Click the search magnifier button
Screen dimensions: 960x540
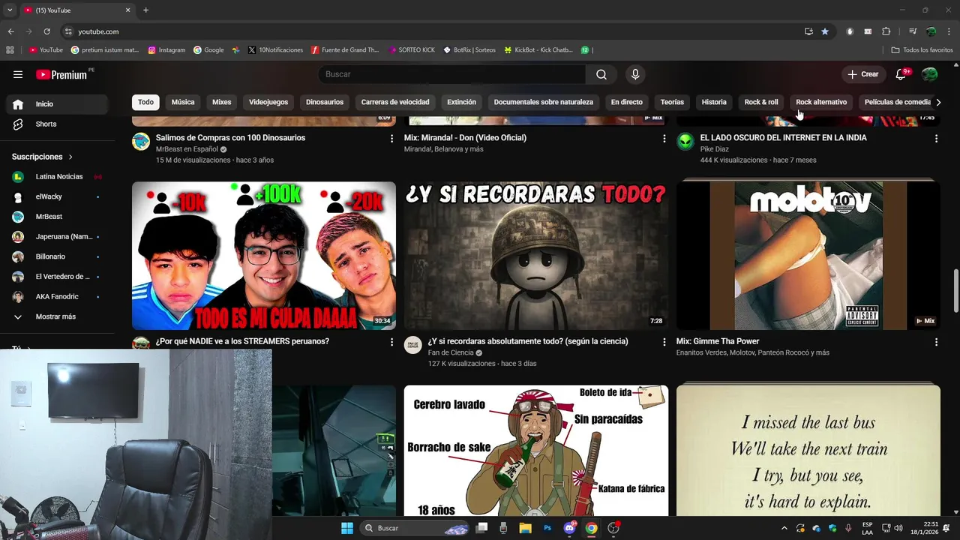click(x=601, y=74)
